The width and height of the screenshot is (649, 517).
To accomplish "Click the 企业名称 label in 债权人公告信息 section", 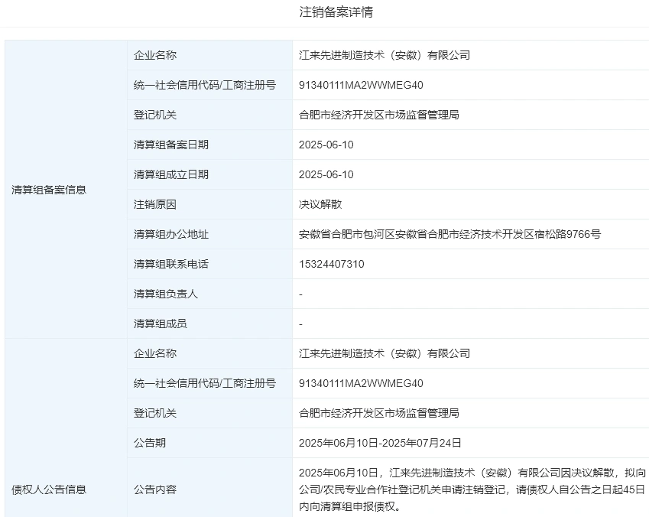I will [x=155, y=353].
